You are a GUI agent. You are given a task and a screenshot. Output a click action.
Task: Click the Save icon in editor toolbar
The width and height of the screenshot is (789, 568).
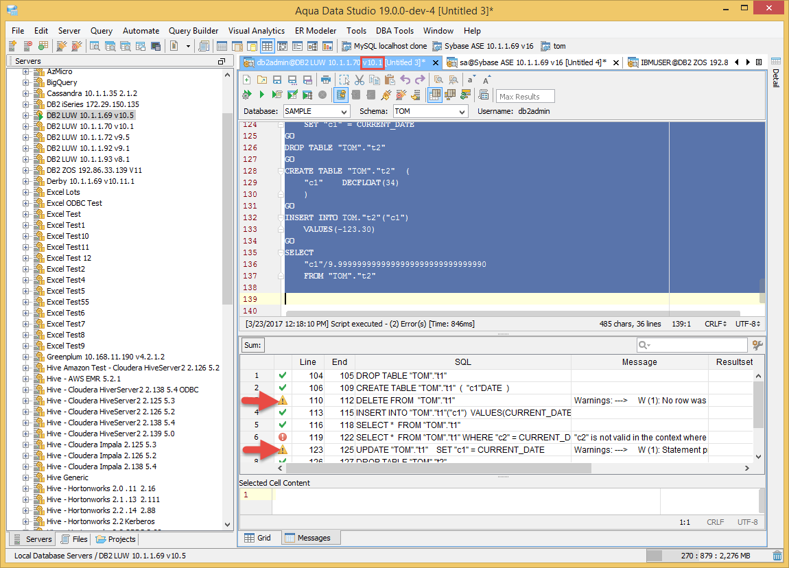coord(277,80)
